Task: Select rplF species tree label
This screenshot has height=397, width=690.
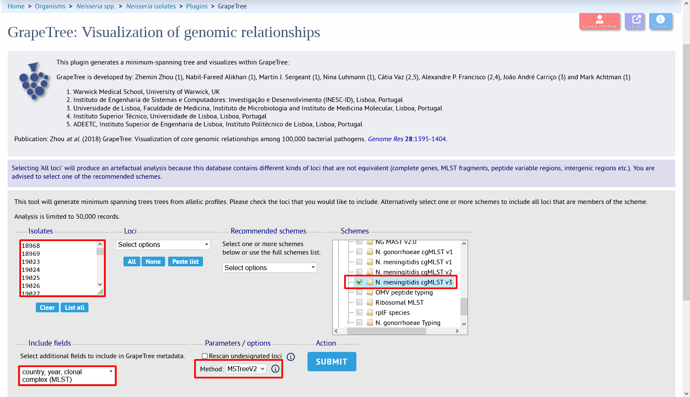Action: pyautogui.click(x=393, y=313)
